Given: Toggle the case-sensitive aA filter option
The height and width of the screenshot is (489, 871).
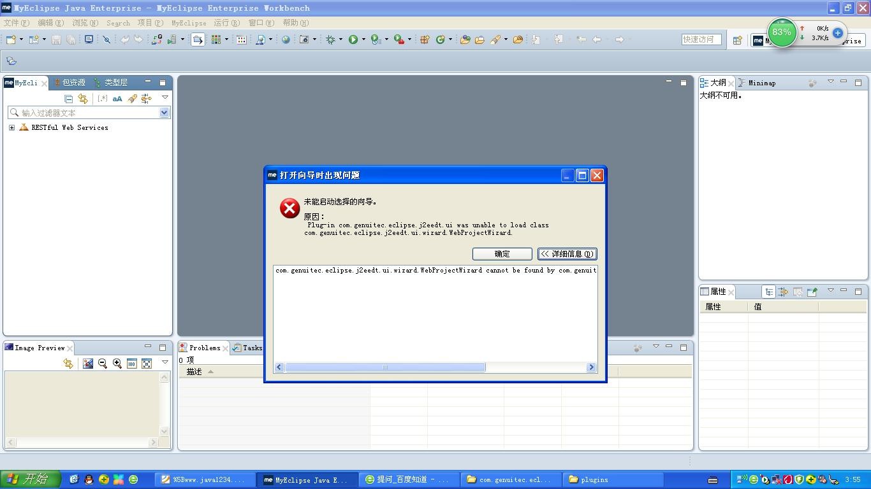Looking at the screenshot, I should pyautogui.click(x=117, y=99).
